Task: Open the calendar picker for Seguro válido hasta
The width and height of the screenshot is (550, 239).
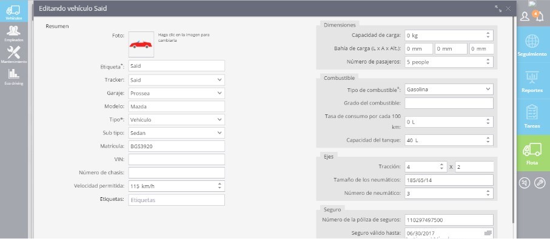Action: [x=488, y=233]
